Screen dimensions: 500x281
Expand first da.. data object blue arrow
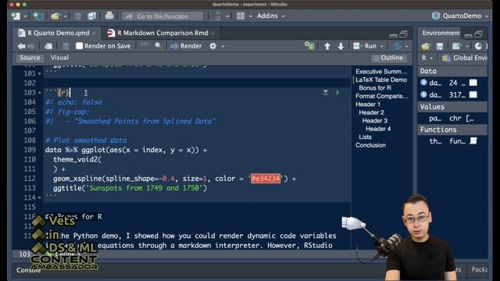point(423,83)
